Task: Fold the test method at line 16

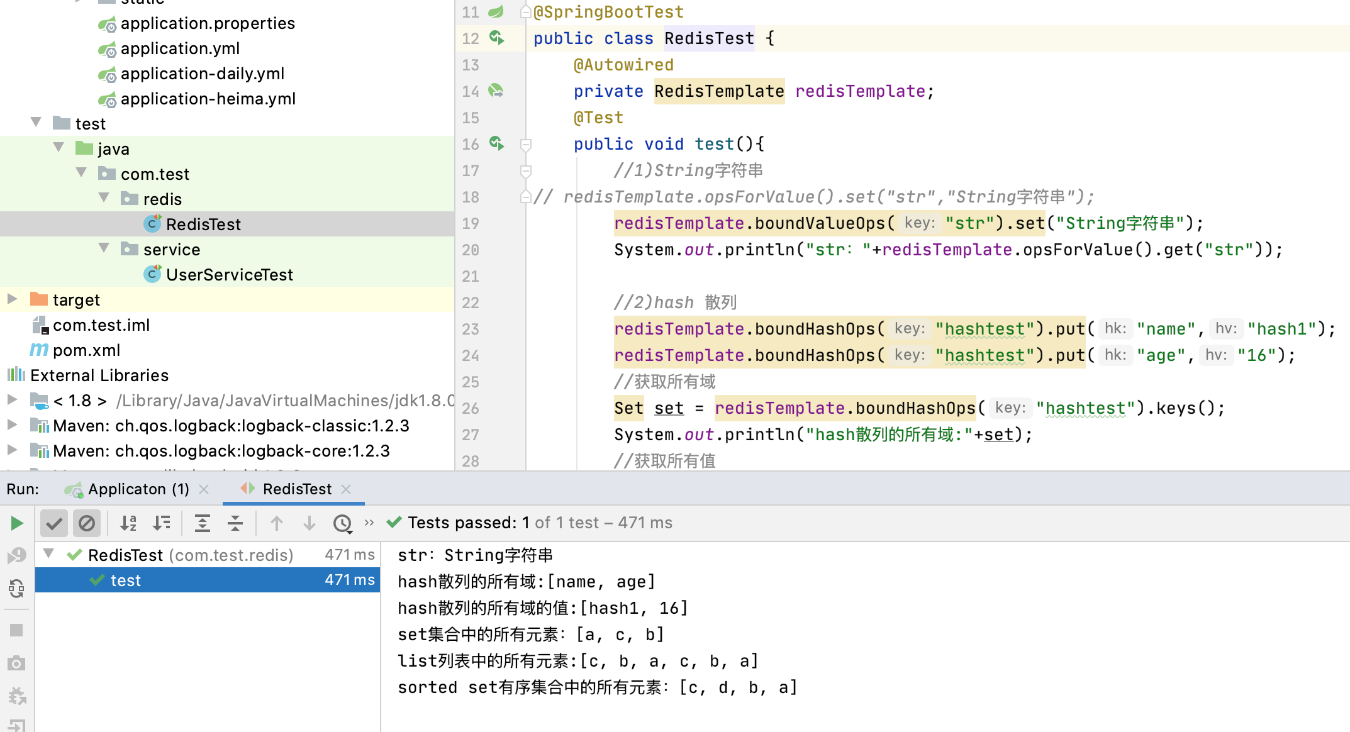Action: tap(527, 145)
